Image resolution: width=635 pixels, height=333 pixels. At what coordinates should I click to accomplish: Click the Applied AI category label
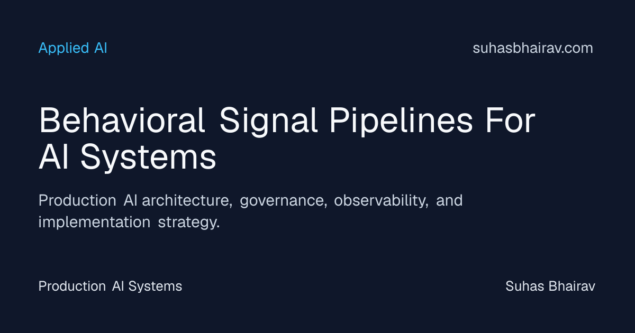pos(73,48)
